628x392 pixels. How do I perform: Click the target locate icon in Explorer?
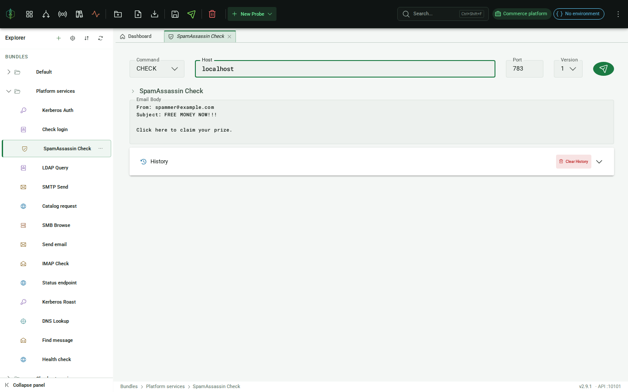pyautogui.click(x=72, y=38)
